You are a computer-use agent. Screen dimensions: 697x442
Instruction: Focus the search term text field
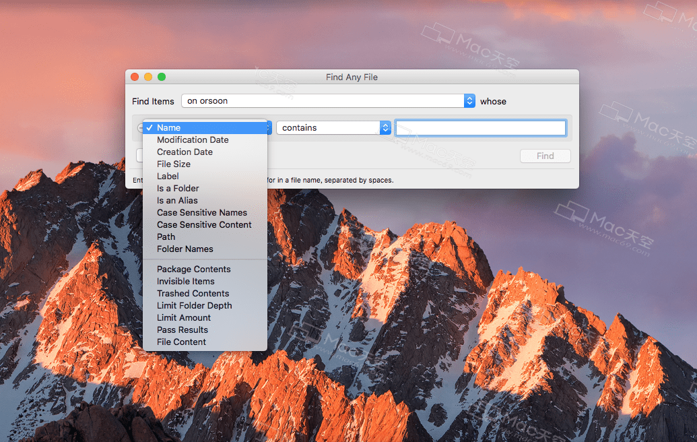click(481, 128)
